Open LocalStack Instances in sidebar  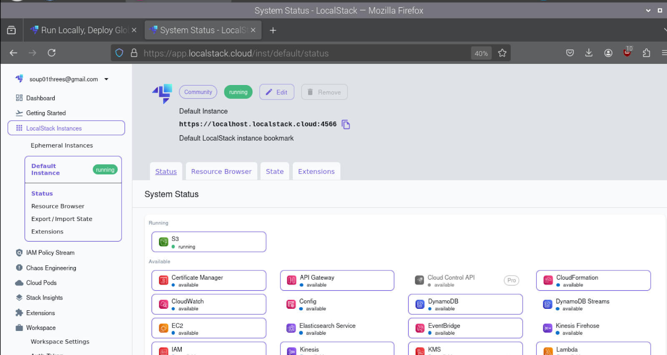pyautogui.click(x=66, y=128)
